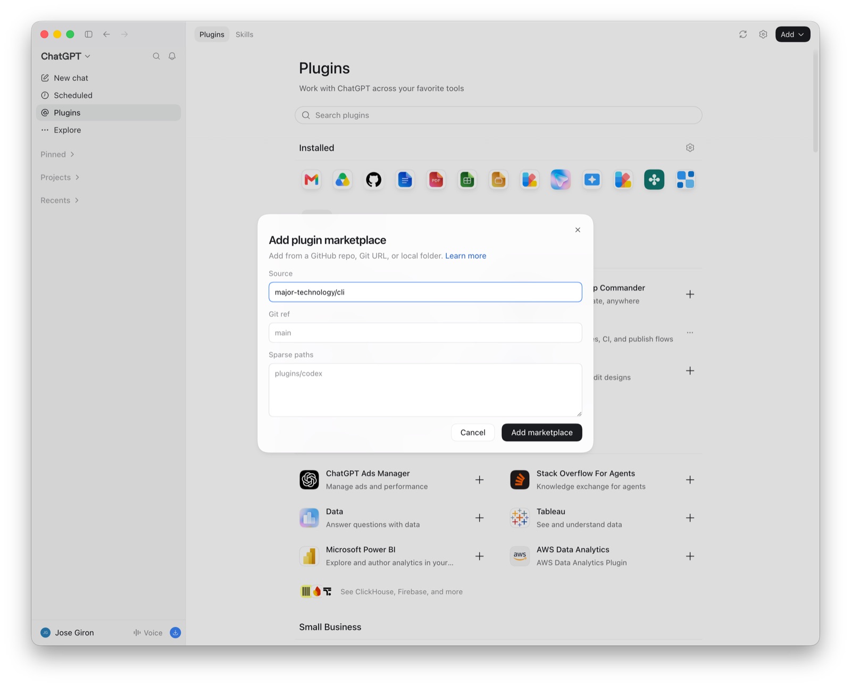Screen dimensions: 851x687
Task: Focus the Git ref input field
Action: point(425,333)
